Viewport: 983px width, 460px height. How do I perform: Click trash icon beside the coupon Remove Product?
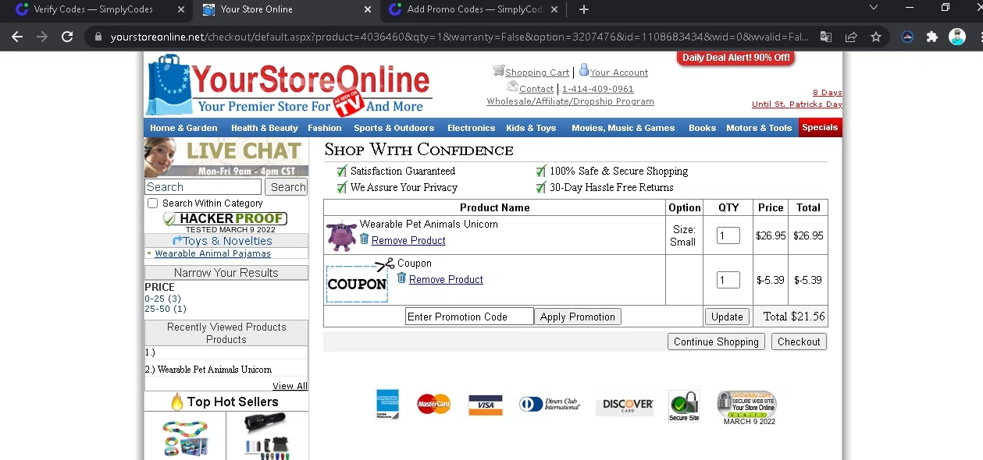(x=401, y=278)
